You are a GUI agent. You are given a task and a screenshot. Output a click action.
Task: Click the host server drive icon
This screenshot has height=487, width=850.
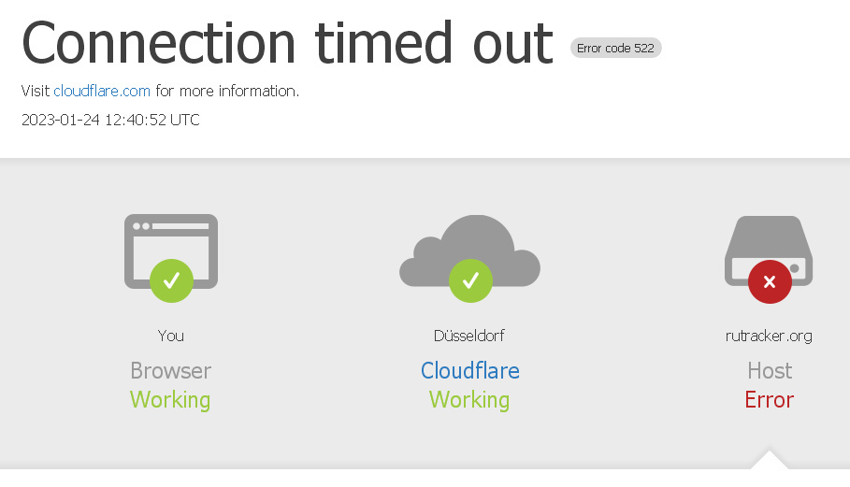point(769,251)
